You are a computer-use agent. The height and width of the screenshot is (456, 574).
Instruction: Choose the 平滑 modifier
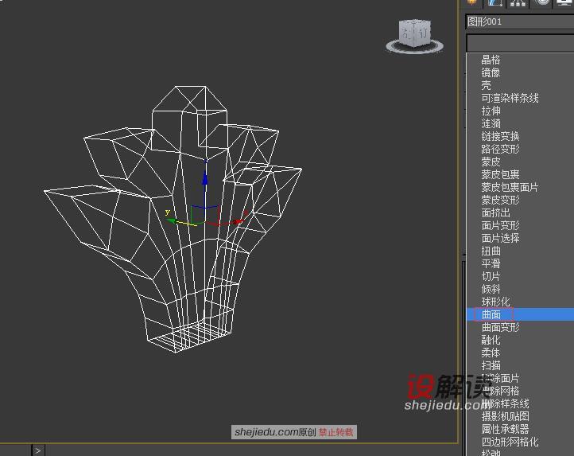click(x=491, y=263)
